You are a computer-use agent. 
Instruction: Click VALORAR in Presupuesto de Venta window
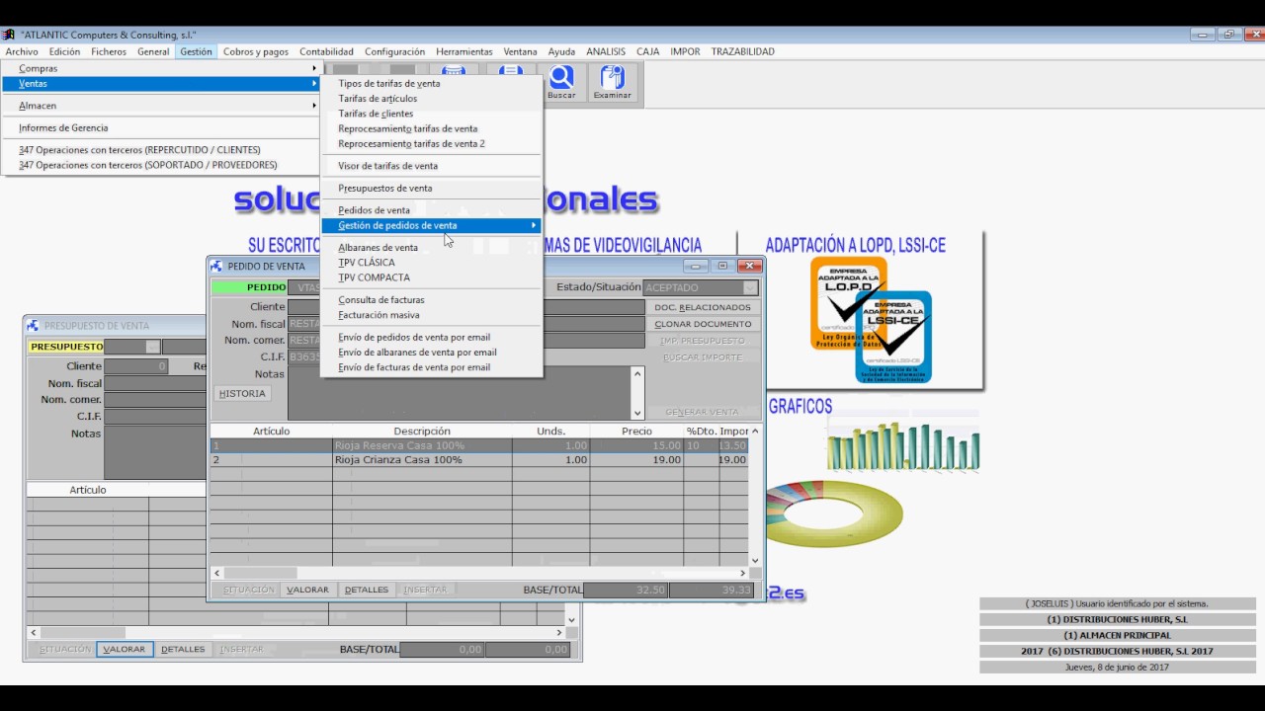[x=125, y=649]
